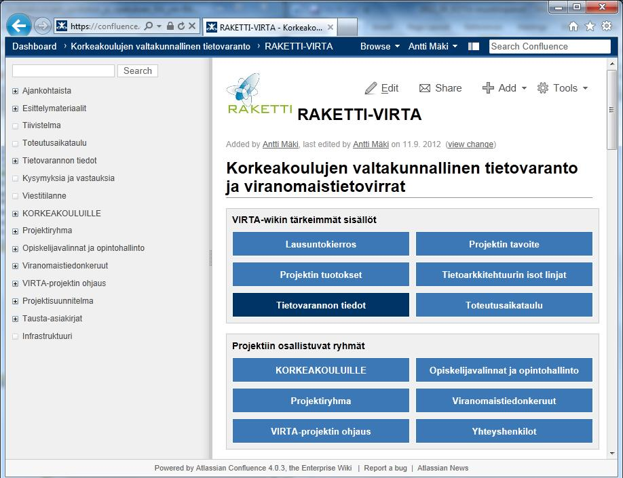Screen dimensions: 623x478
Task: Open address bar dropdown arrow
Action: point(159,26)
